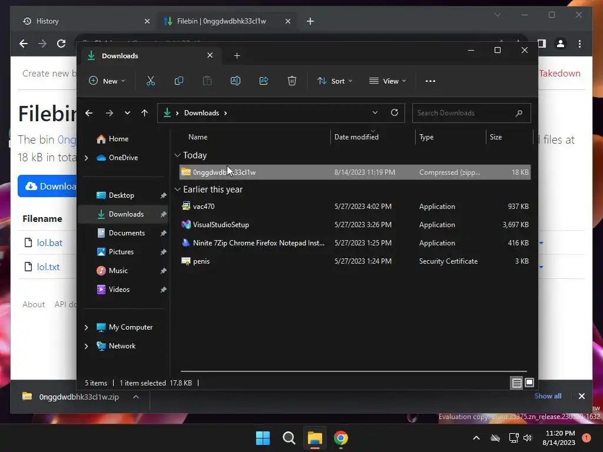Screen dimensions: 603x452
Task: Collapse the Today group
Action: (177, 155)
